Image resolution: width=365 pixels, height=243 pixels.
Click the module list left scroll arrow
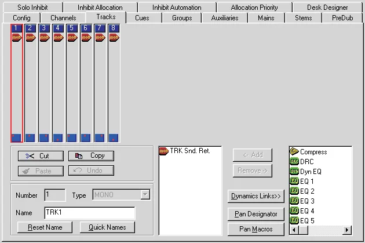294,230
